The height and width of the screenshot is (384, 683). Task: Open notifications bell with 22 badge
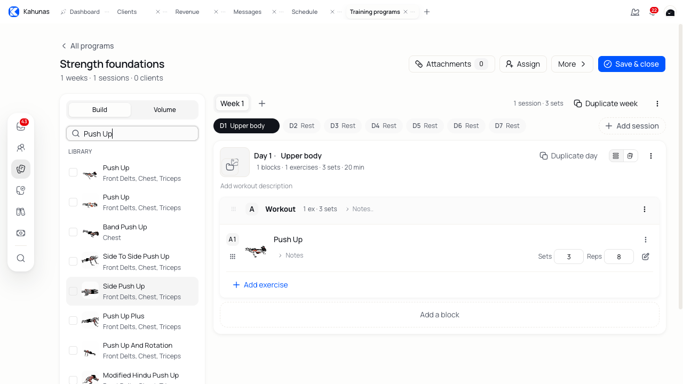653,12
